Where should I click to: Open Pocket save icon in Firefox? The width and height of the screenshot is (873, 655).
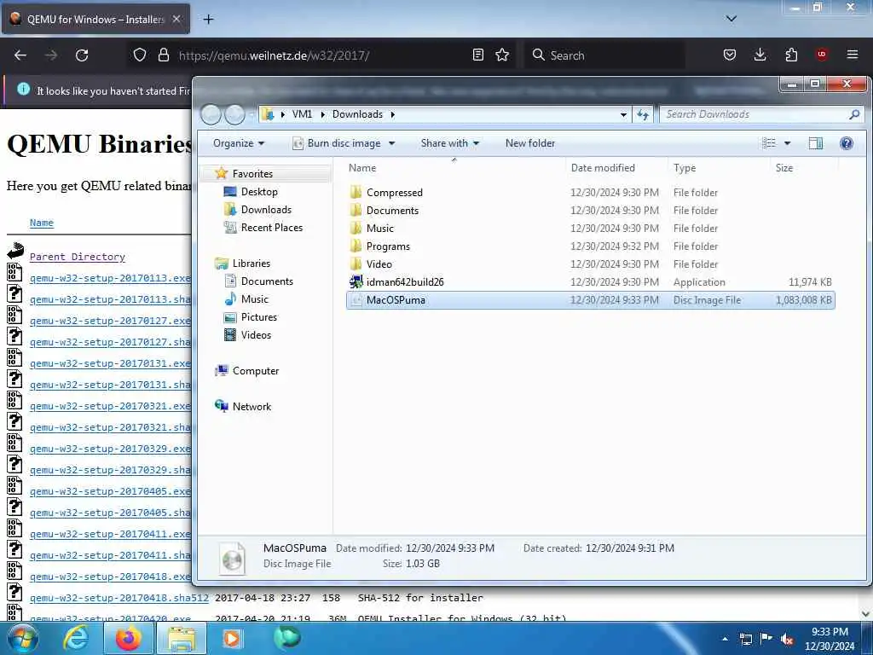click(730, 55)
